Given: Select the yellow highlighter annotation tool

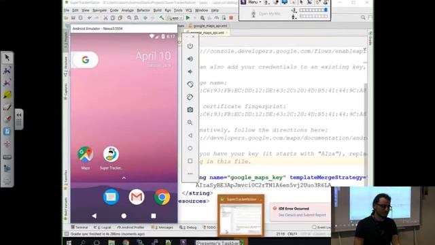Looking at the screenshot, I should click(x=7, y=95).
